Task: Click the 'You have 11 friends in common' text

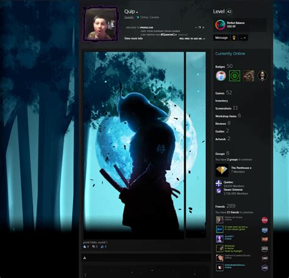Action: (234, 212)
